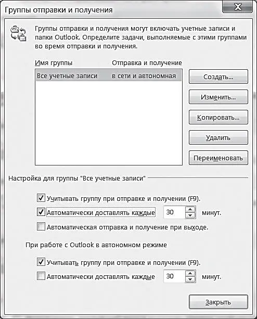Disable online Автоматически доставлять каждые checkbox
Image resolution: width=257 pixels, height=319 pixels.
pos(41,212)
